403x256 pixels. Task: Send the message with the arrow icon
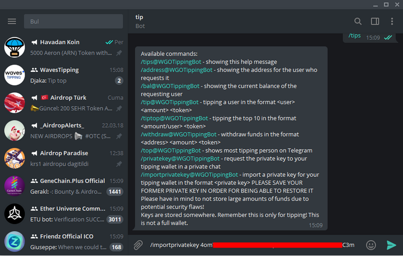pyautogui.click(x=391, y=245)
